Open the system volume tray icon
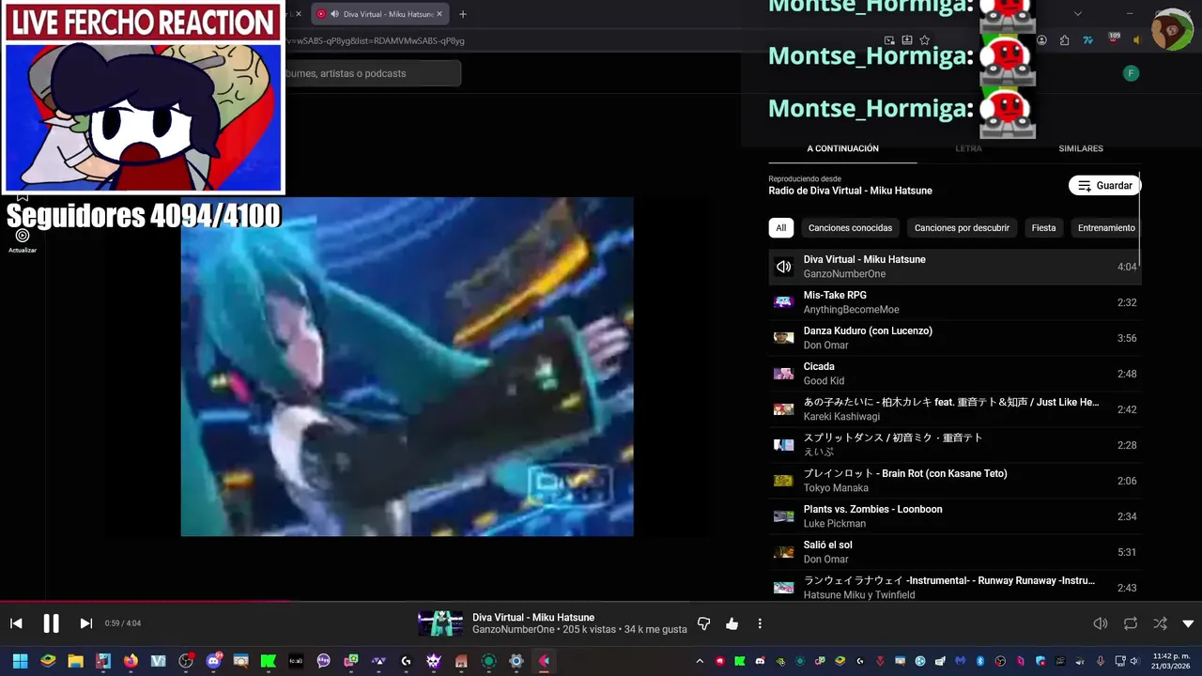Viewport: 1202px width, 676px height. coord(1137,661)
